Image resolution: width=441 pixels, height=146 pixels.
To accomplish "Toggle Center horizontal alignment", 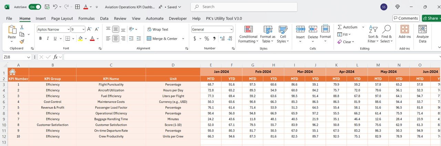I will (x=116, y=38).
